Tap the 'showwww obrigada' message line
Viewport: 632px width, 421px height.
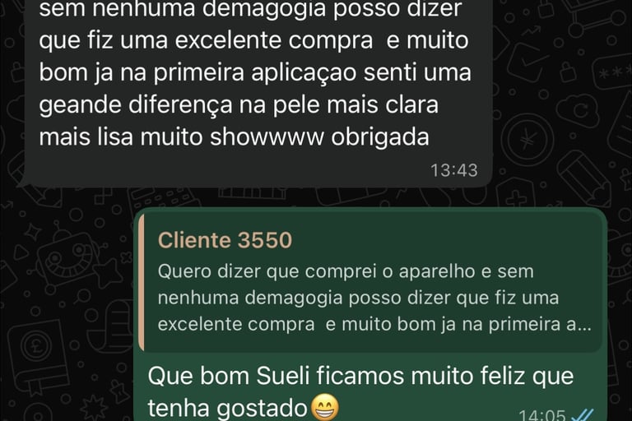[319, 137]
